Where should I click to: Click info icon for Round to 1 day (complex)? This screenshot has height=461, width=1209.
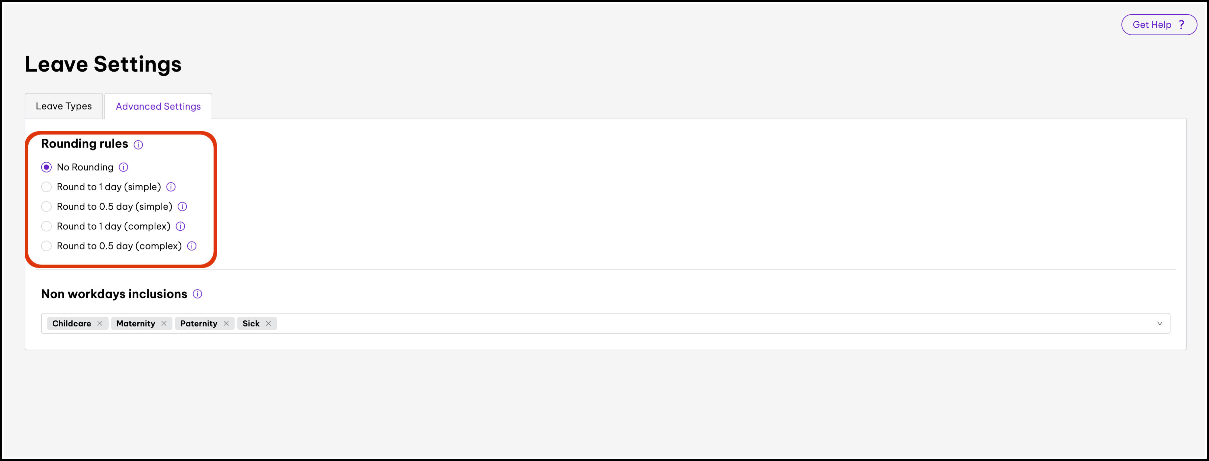pos(180,226)
